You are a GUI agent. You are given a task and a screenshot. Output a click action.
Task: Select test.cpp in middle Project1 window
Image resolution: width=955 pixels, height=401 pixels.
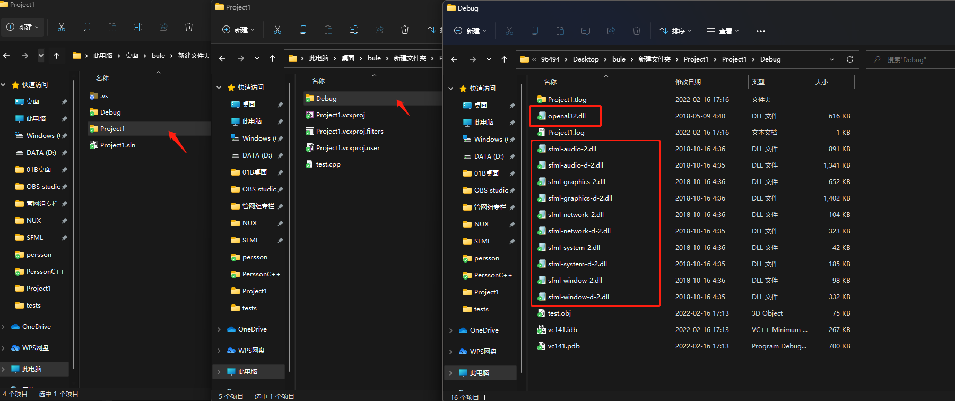point(328,164)
